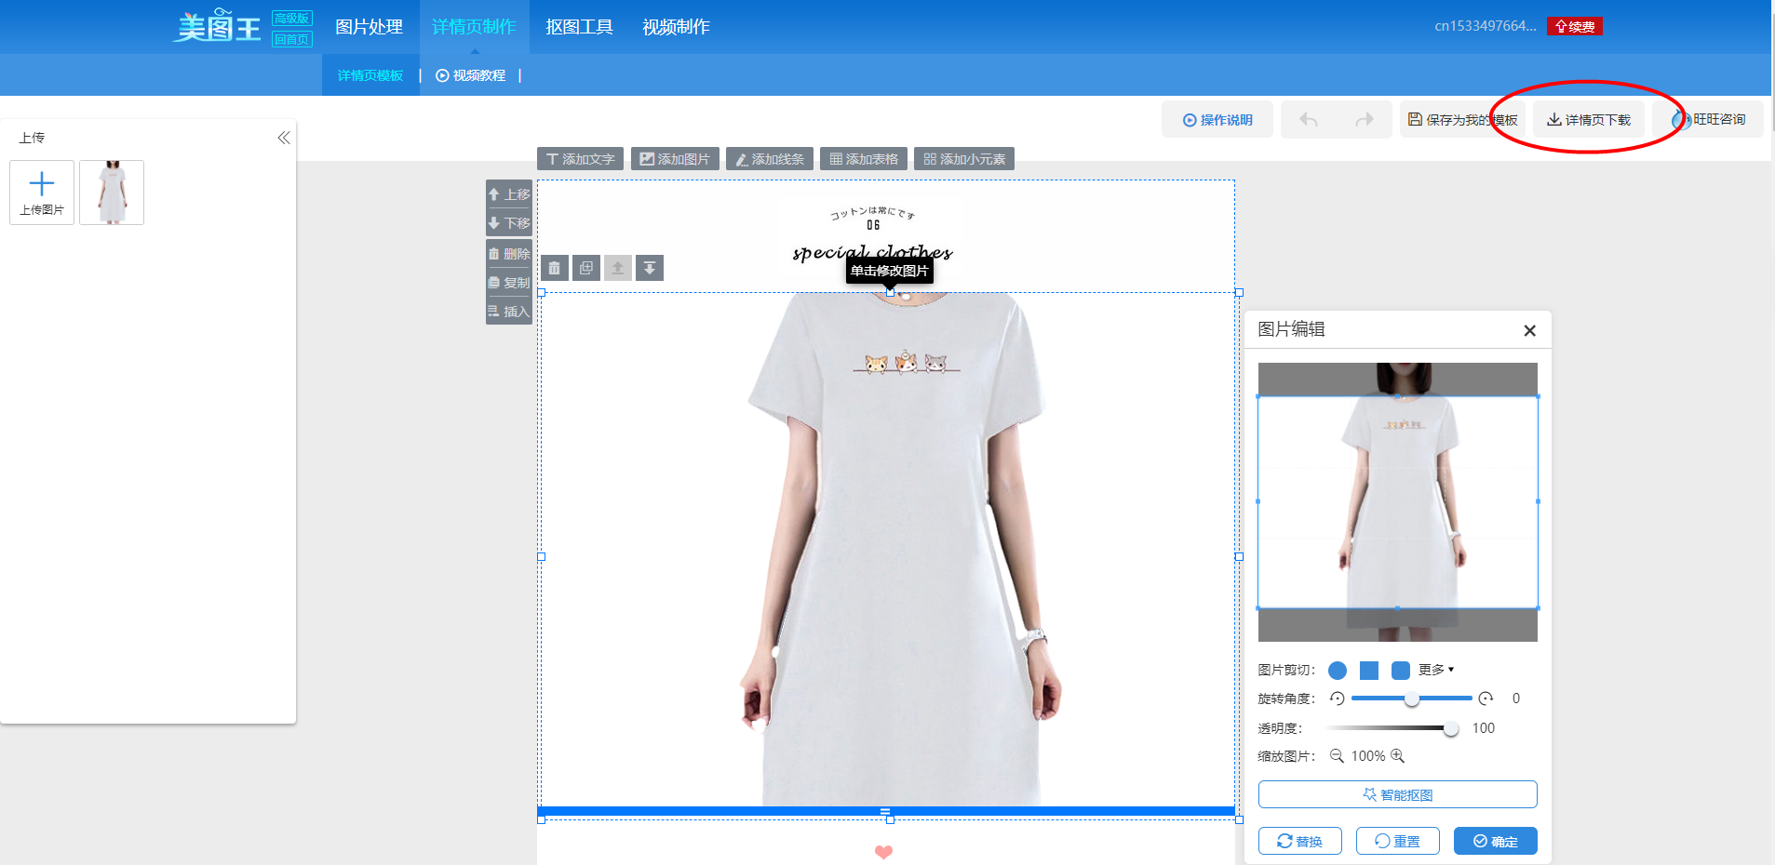This screenshot has height=865, width=1775.
Task: Click the 替换 replace button
Action: point(1300,841)
